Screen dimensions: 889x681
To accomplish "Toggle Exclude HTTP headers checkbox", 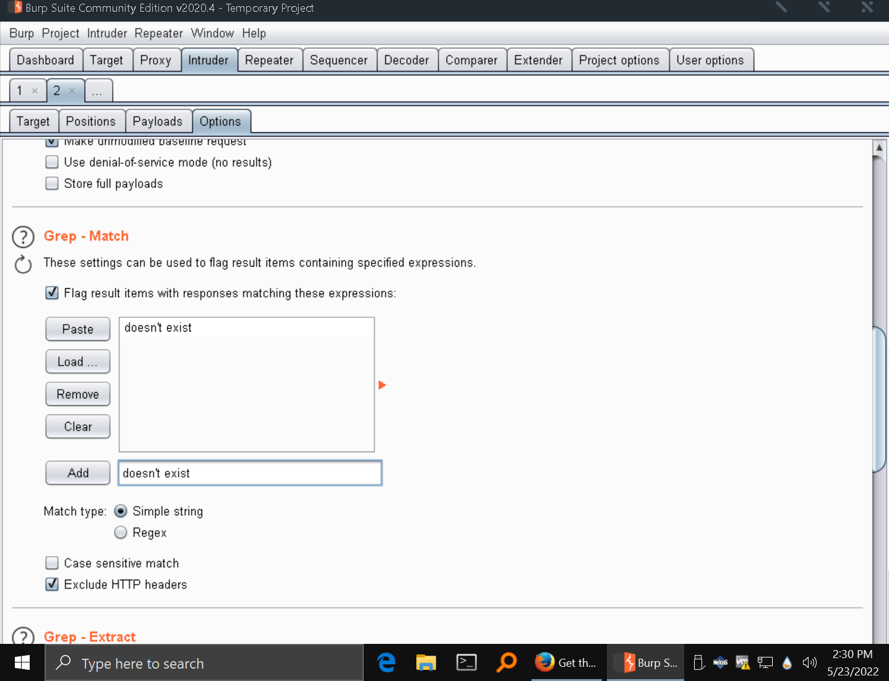I will (52, 584).
